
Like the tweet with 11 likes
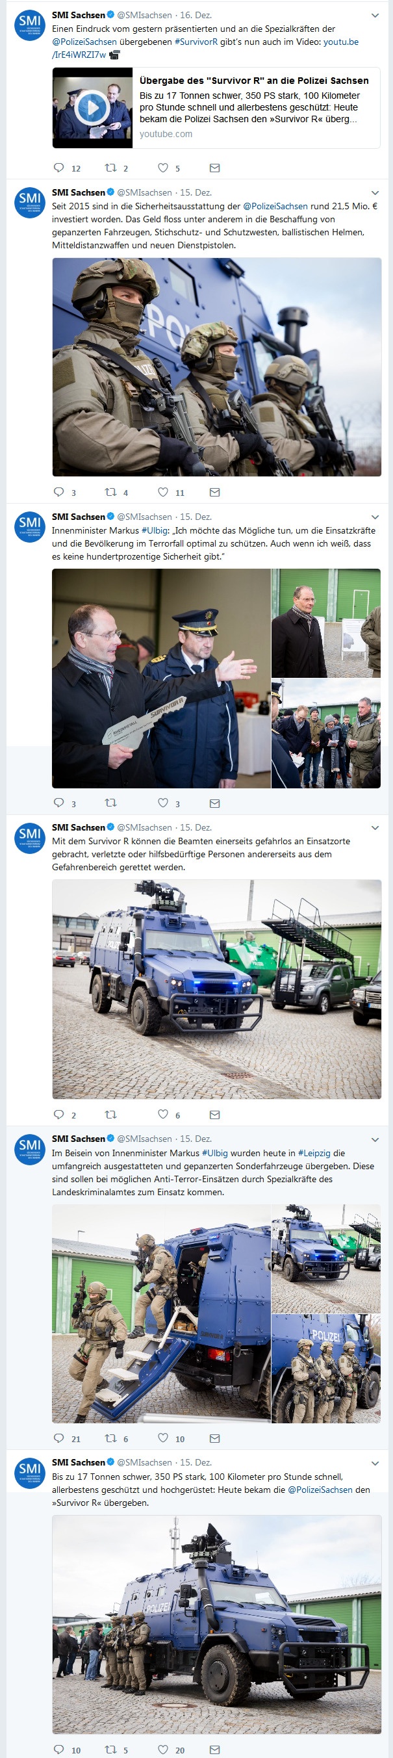(x=163, y=491)
